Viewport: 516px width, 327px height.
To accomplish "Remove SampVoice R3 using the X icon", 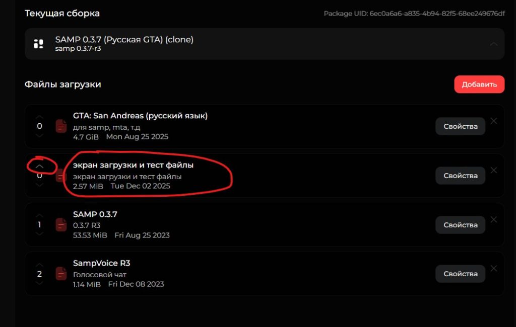I will tap(494, 269).
